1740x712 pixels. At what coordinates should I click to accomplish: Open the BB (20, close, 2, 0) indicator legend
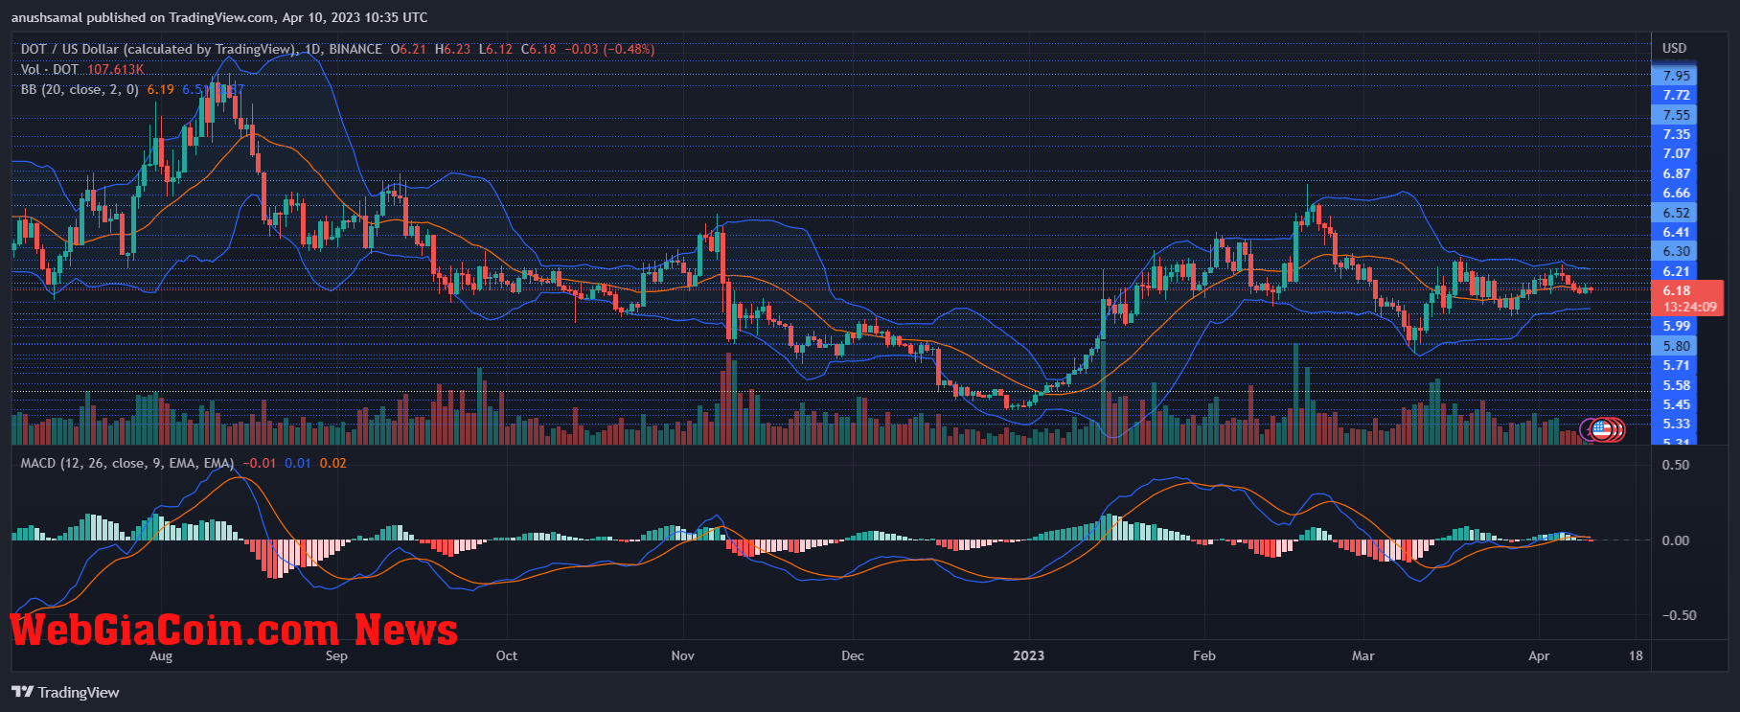coord(80,89)
